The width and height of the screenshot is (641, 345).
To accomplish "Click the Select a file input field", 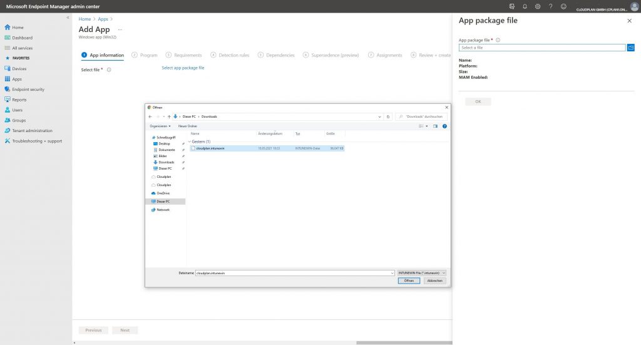I will pos(542,48).
